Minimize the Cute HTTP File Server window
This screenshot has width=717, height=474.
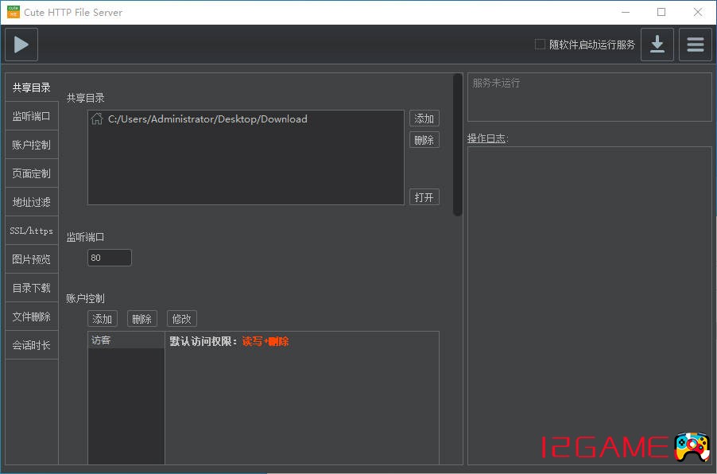[x=626, y=13]
